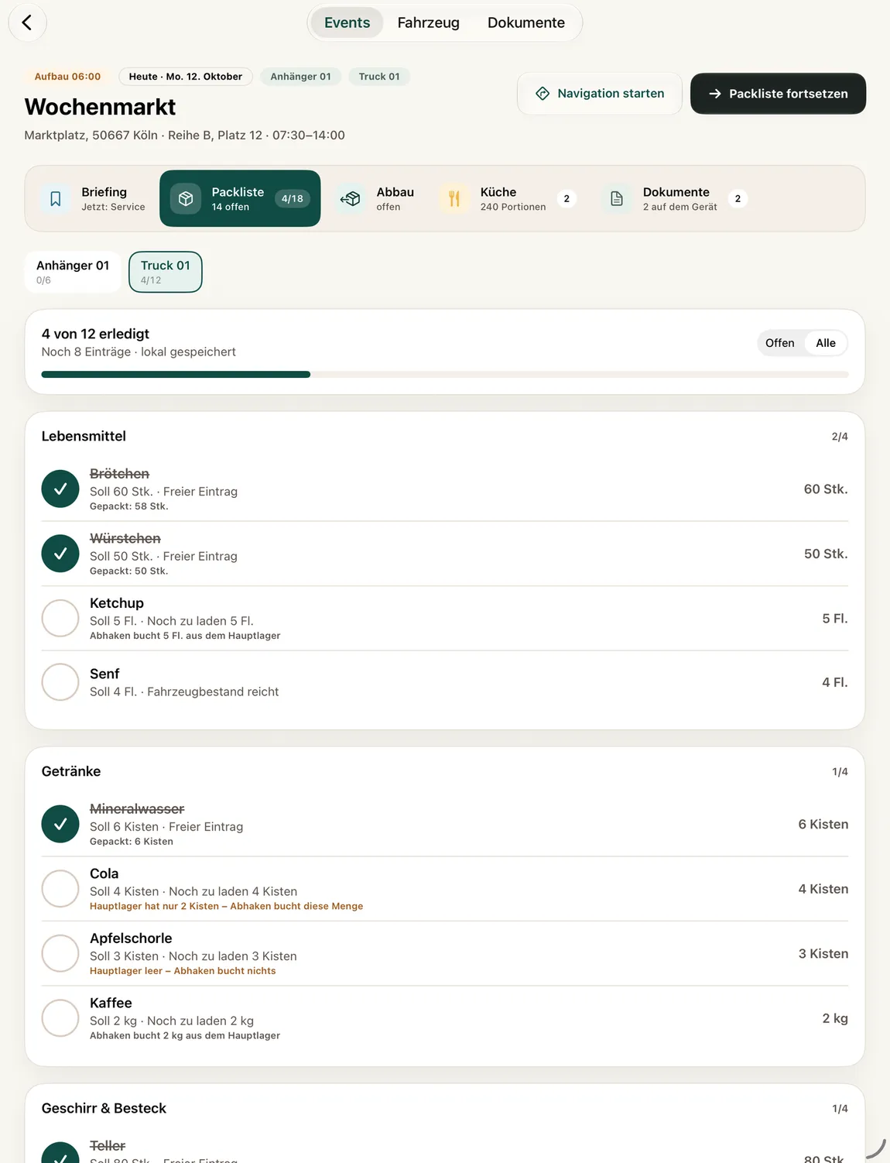Click the 4 Kisten quantity for Cola
This screenshot has width=890, height=1163.
823,889
